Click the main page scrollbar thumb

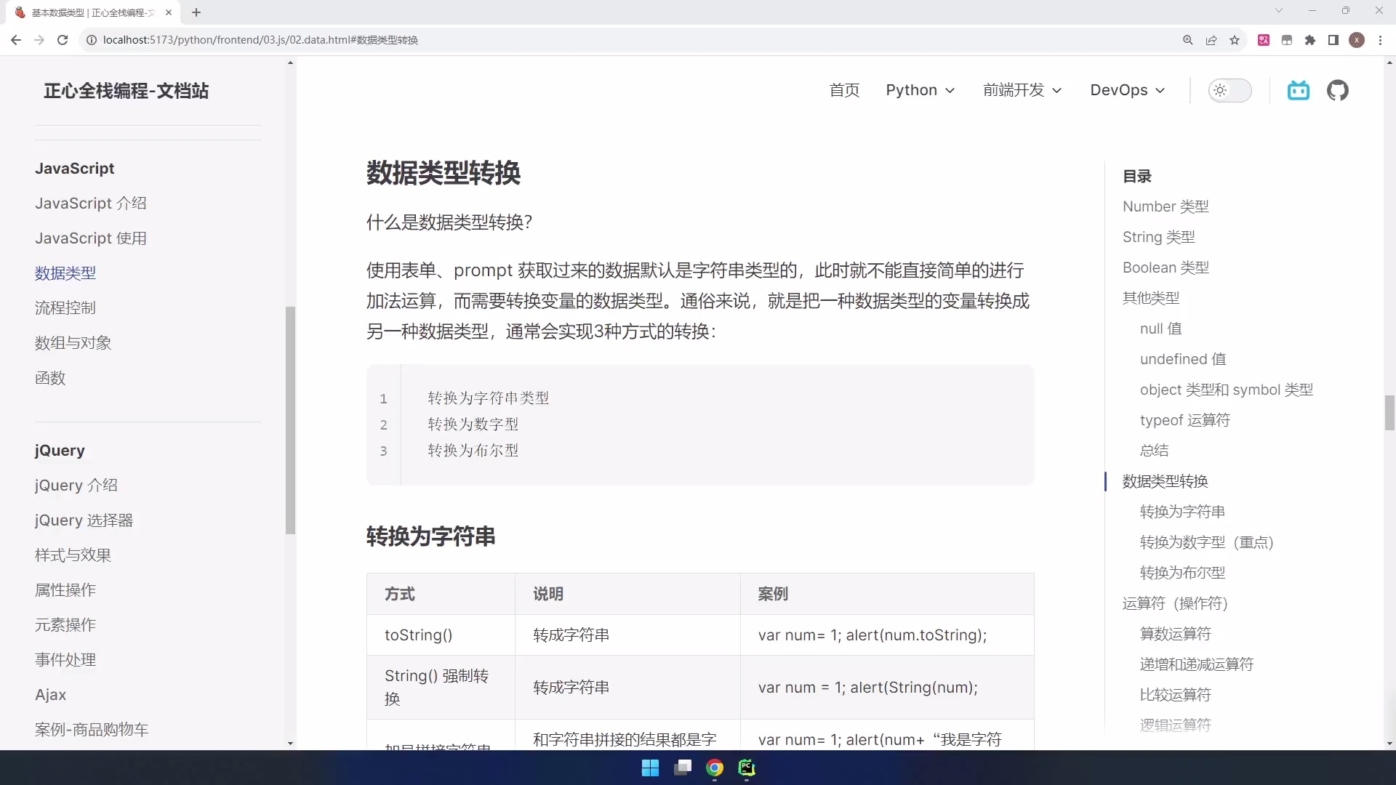tap(1389, 413)
